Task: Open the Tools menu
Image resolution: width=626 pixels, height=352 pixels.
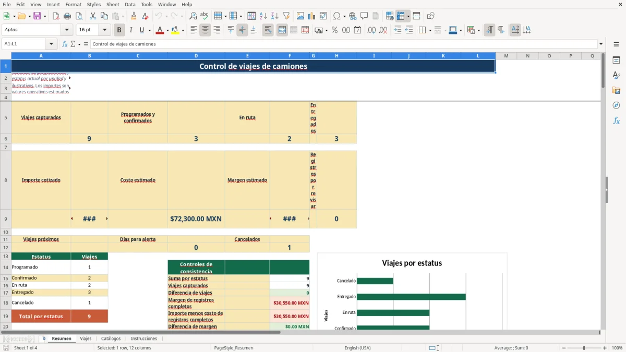Action: pos(147,4)
